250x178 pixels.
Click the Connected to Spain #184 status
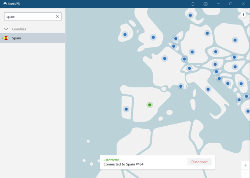point(124,164)
